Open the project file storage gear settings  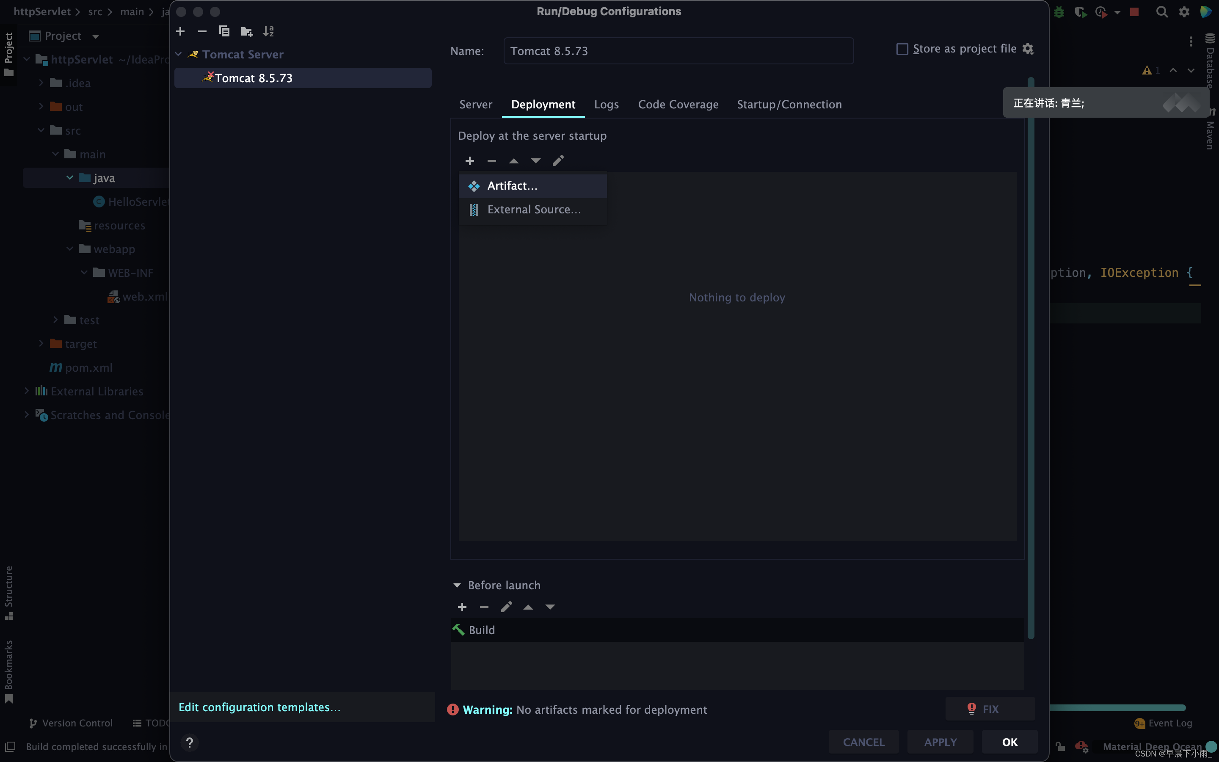click(1028, 49)
